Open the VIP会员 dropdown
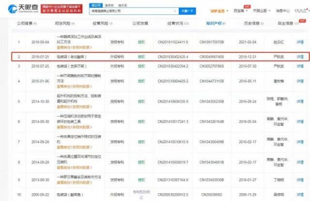This screenshot has width=310, height=201. (x=219, y=11)
